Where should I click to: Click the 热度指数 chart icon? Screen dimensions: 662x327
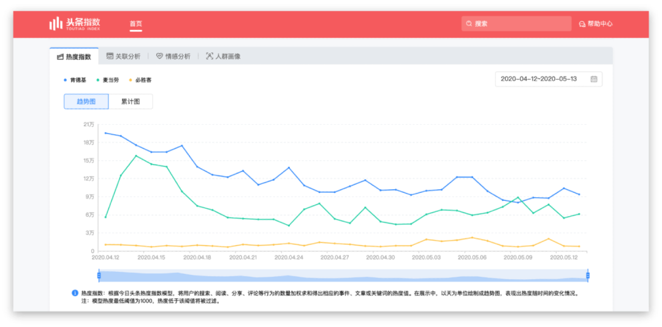click(60, 56)
